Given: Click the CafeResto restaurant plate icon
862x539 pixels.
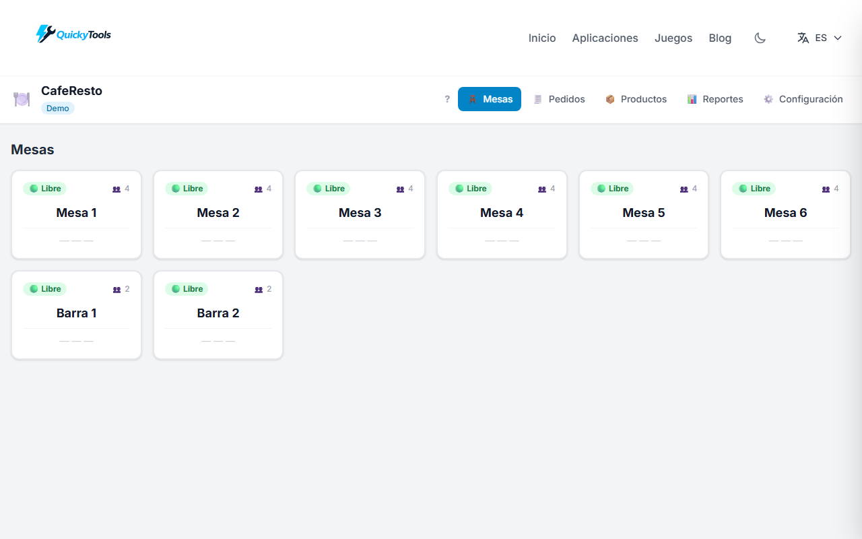Looking at the screenshot, I should point(22,98).
